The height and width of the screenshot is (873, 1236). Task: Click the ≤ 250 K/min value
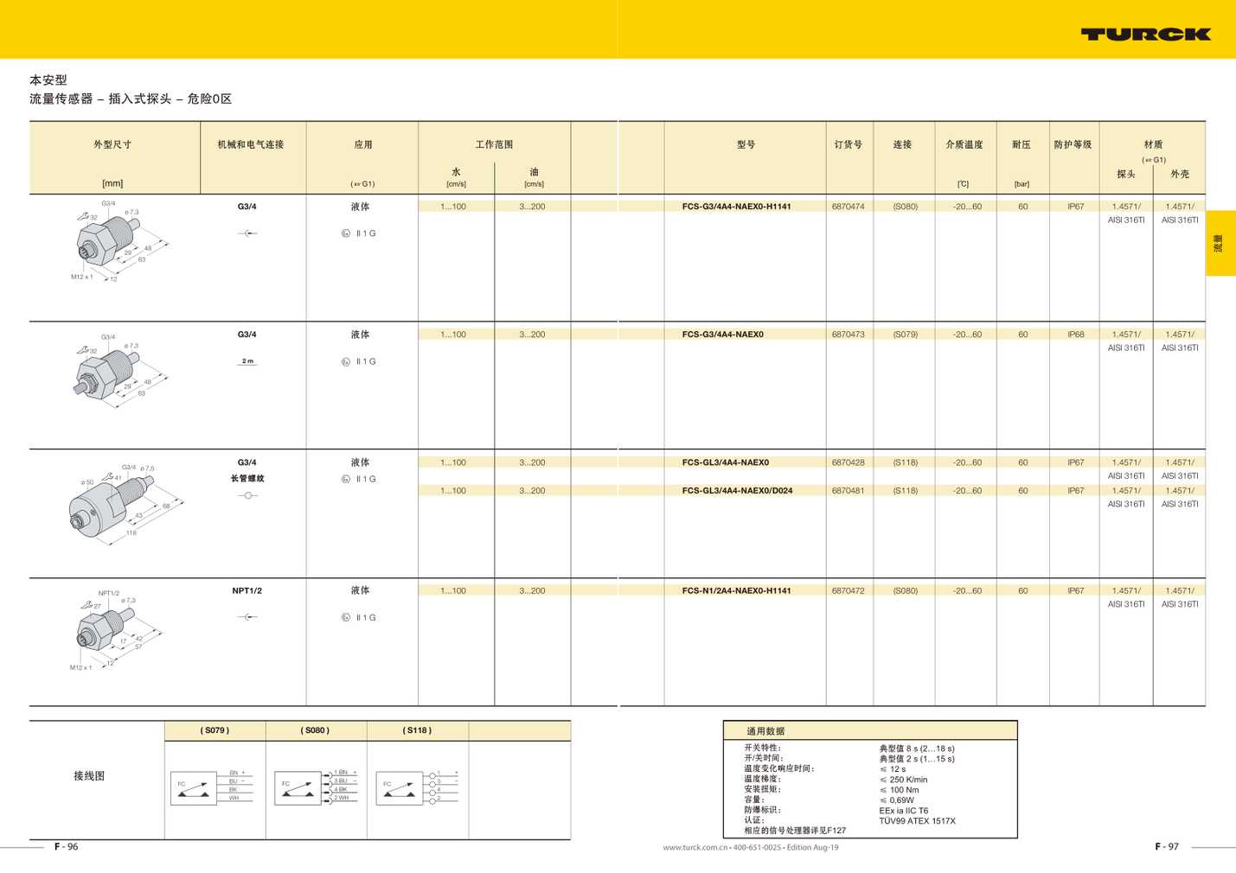(x=903, y=780)
